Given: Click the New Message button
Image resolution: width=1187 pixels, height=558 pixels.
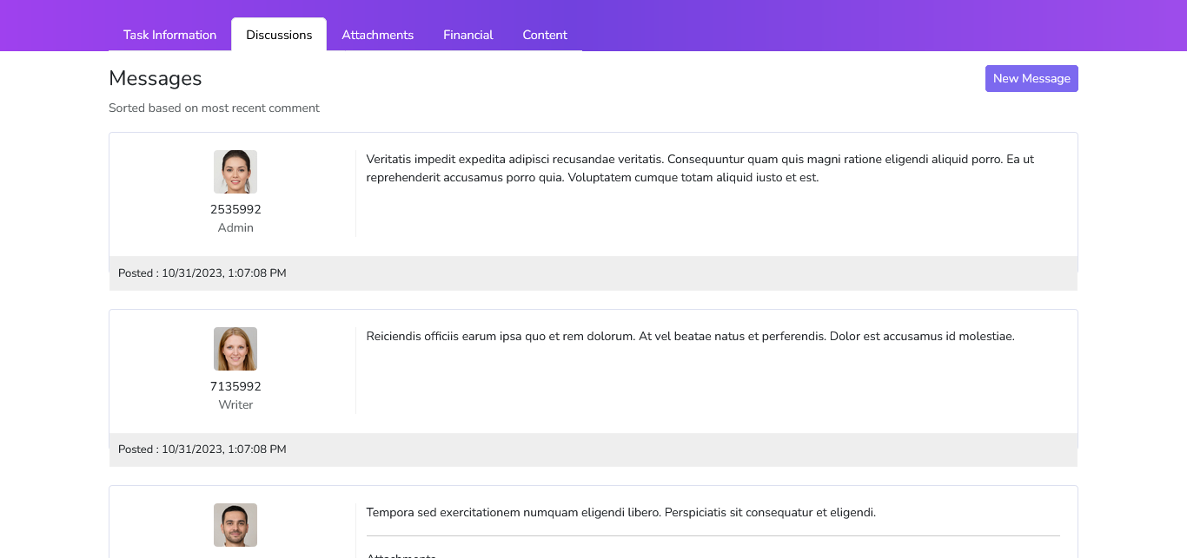Looking at the screenshot, I should [x=1031, y=78].
